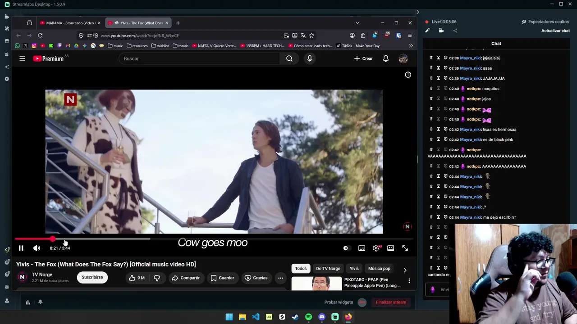
Task: Dislike the video
Action: point(157,278)
